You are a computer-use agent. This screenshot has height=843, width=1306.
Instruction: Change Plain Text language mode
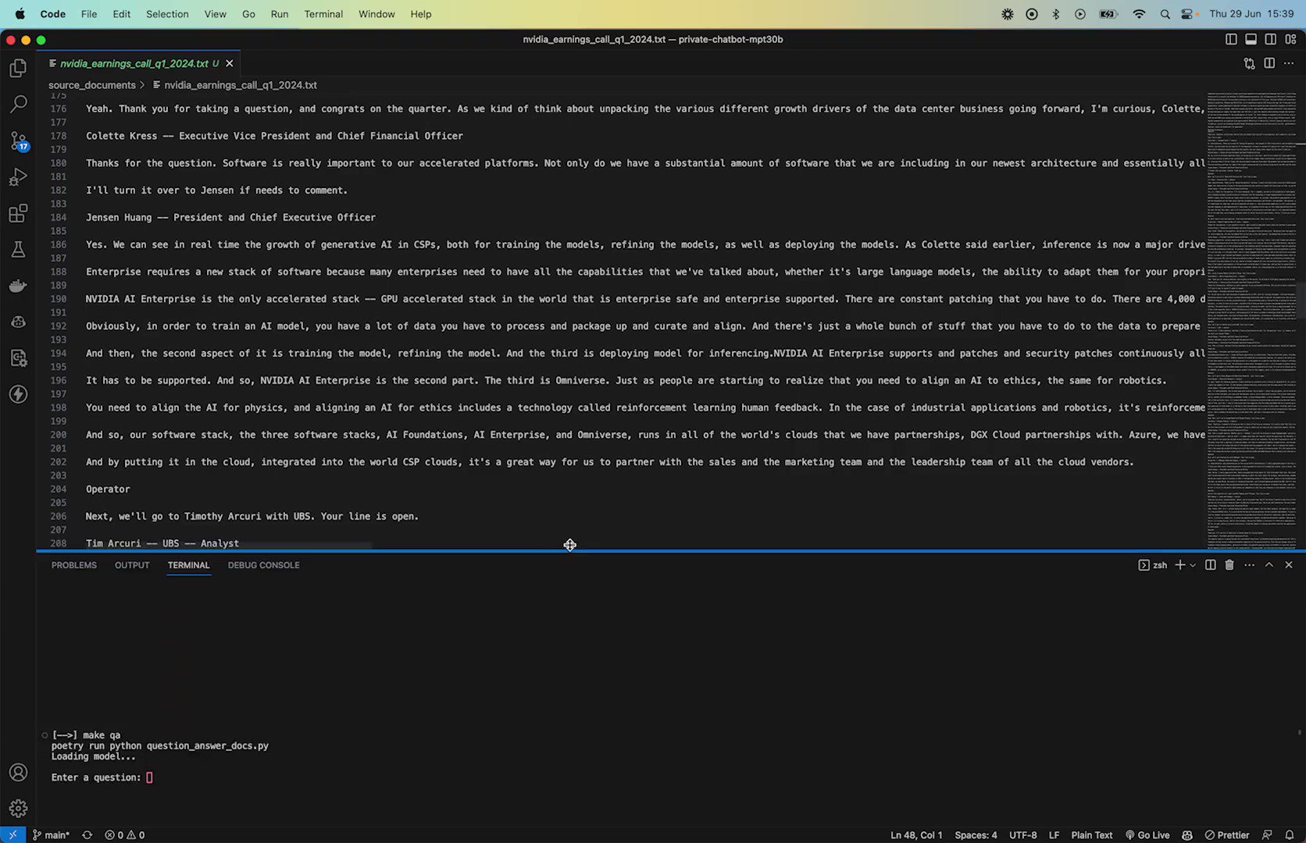[1091, 834]
